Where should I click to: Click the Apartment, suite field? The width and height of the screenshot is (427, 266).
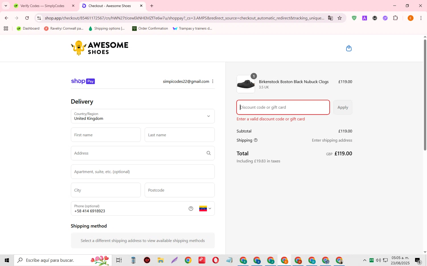(x=143, y=171)
